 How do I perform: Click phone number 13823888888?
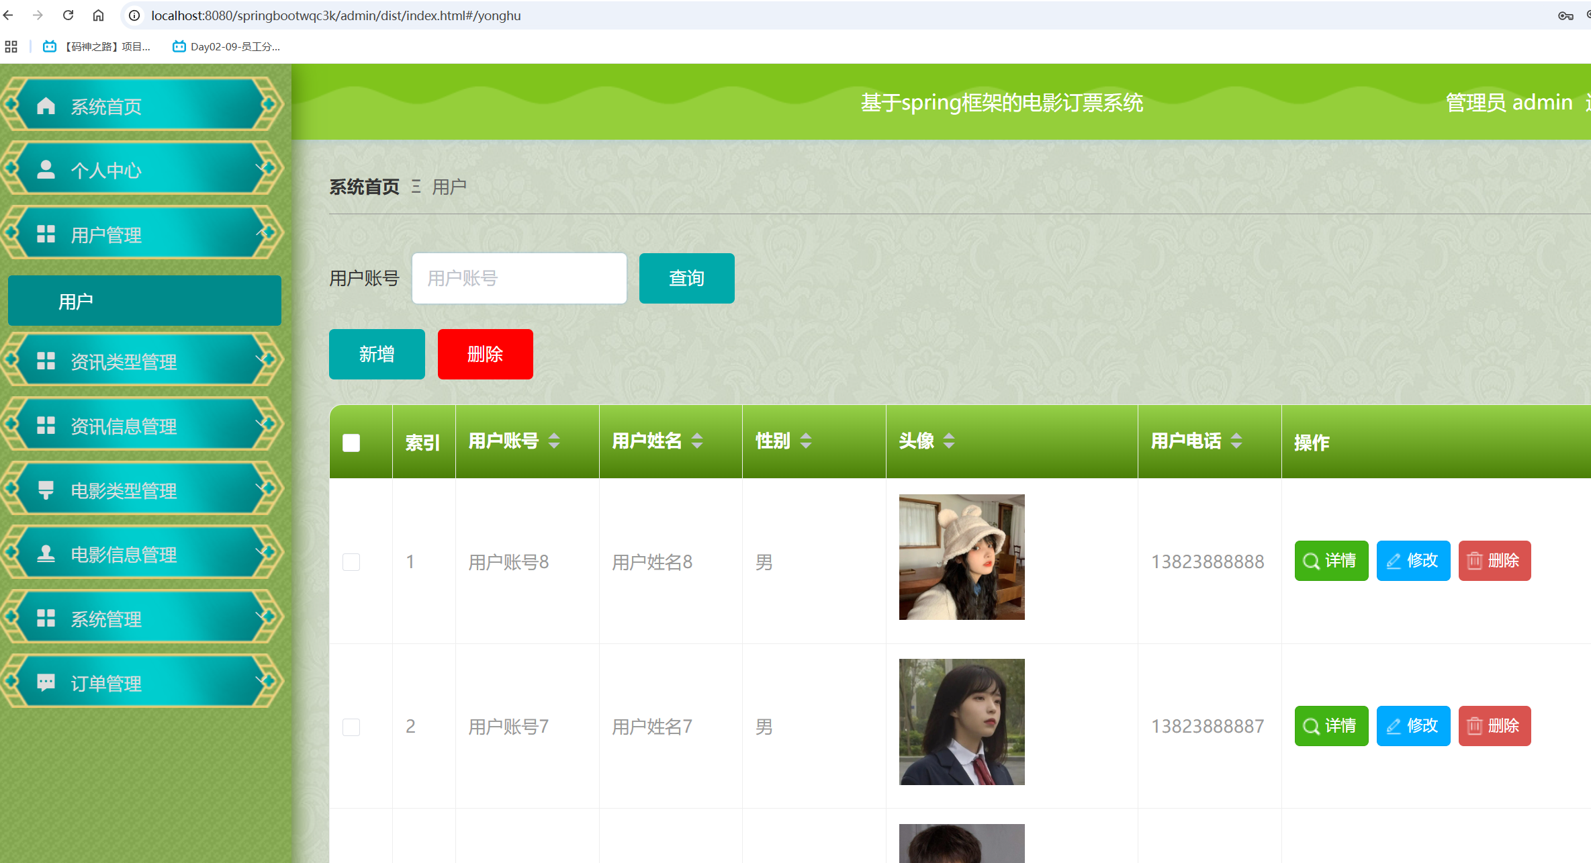tap(1208, 561)
